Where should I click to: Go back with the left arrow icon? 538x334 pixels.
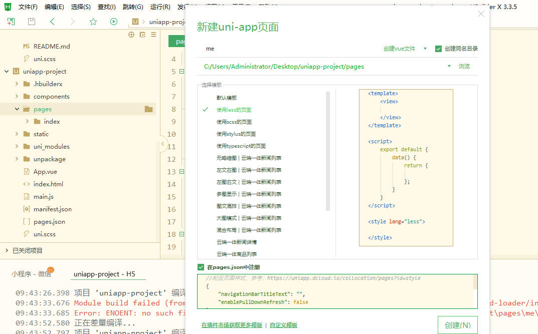[52, 22]
